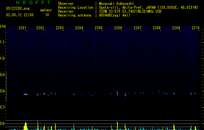Click the vertical meteor echo at 2206
204x130 pixels.
tap(117, 93)
